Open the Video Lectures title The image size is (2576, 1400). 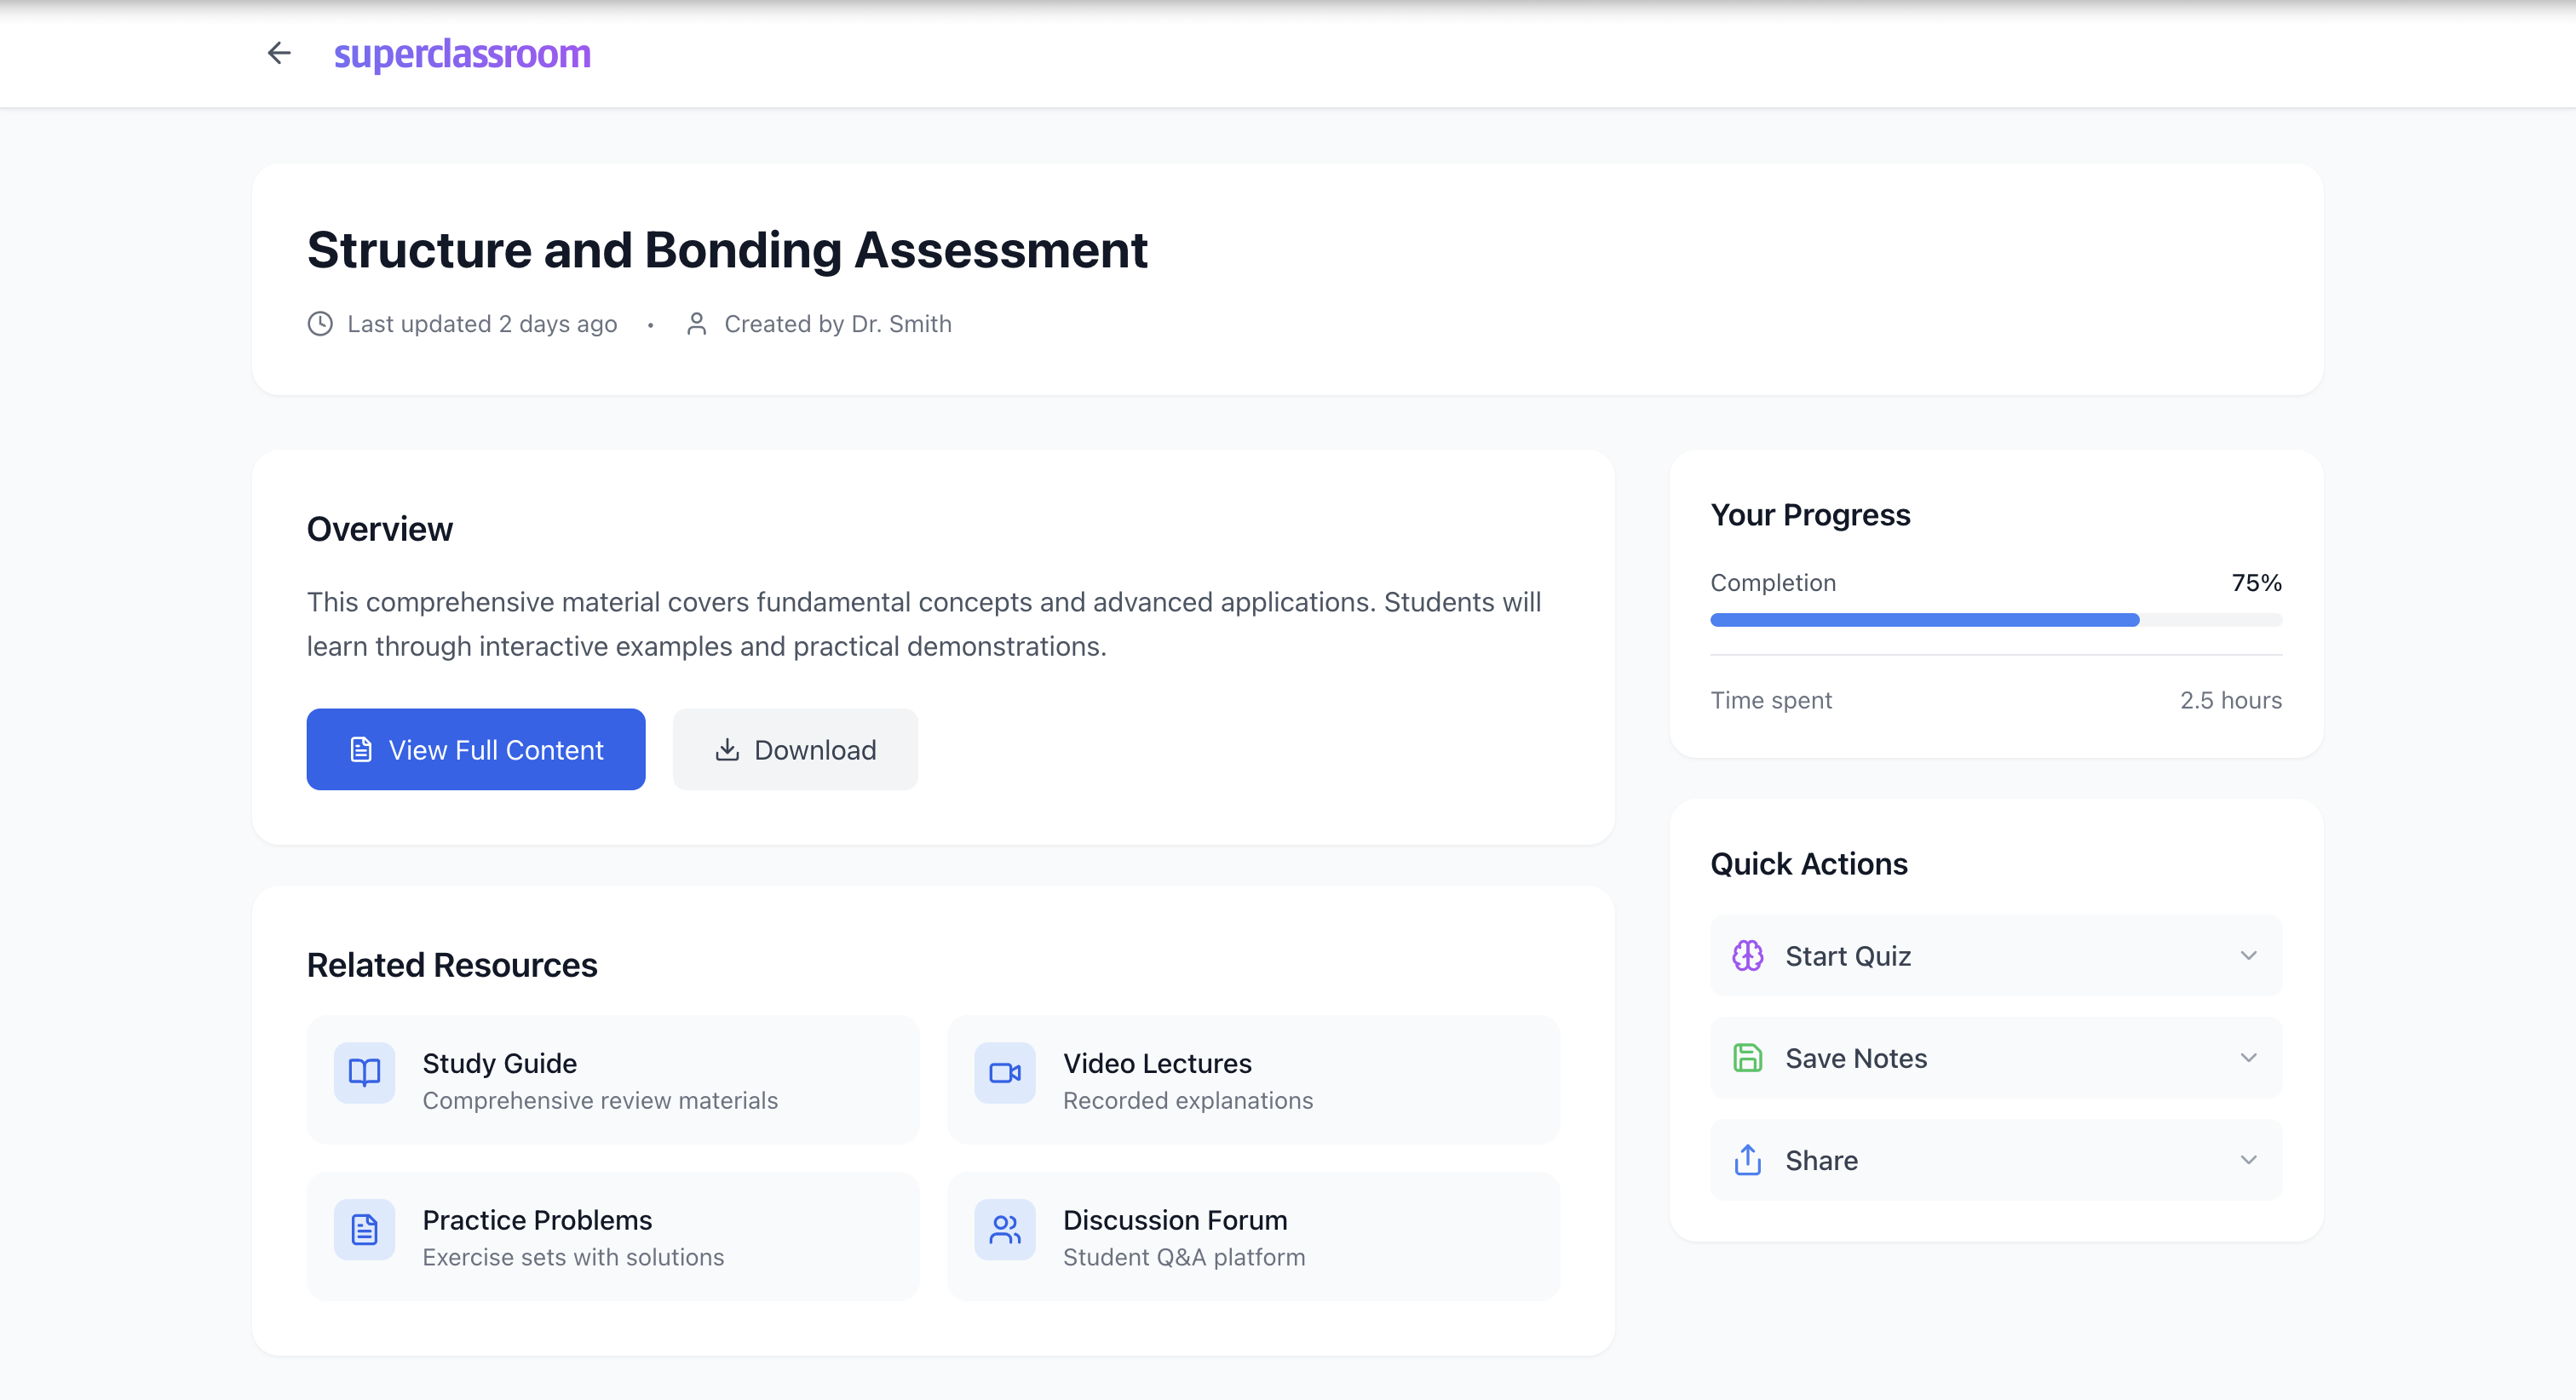pos(1157,1063)
